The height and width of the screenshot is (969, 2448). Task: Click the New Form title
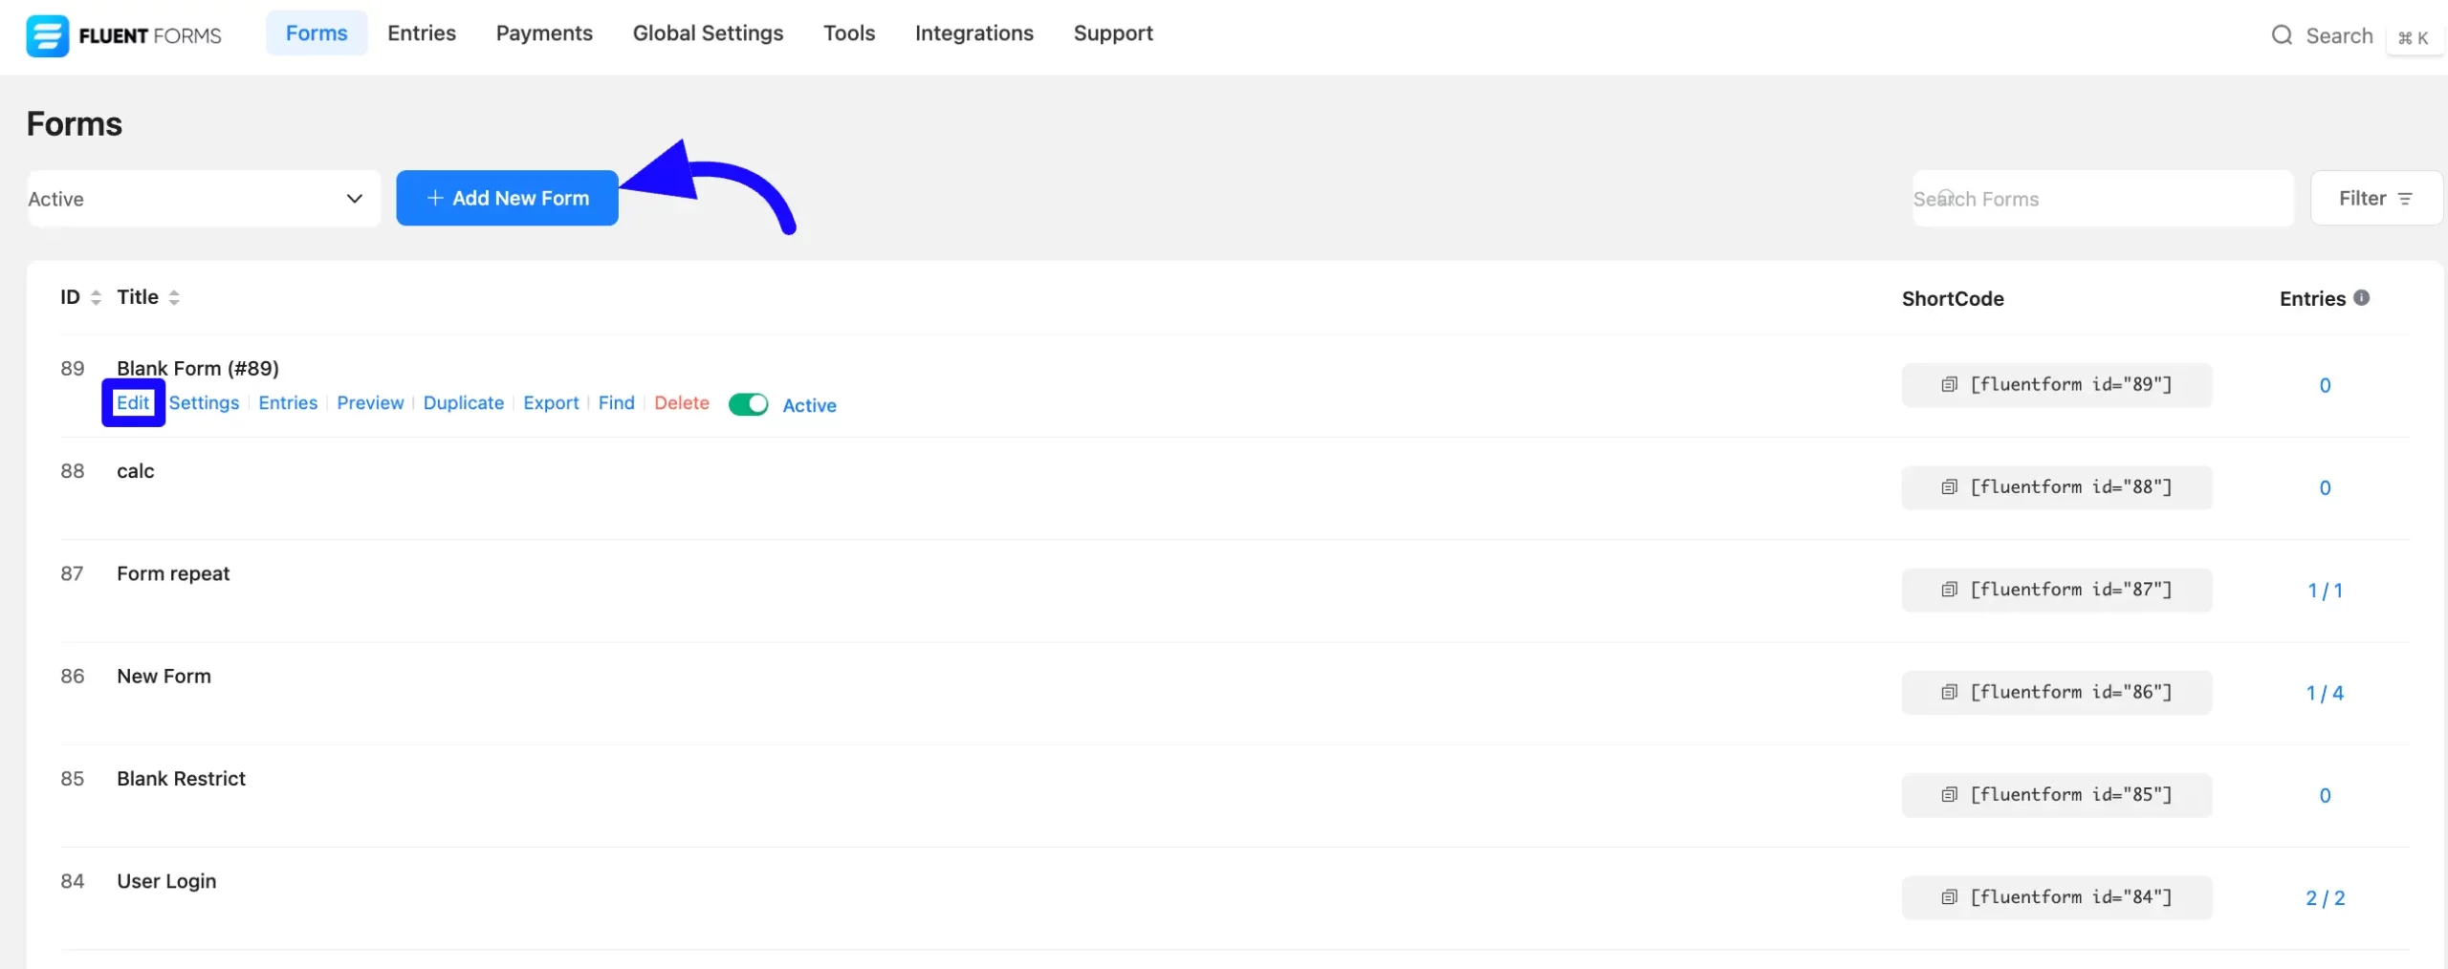[x=164, y=676]
